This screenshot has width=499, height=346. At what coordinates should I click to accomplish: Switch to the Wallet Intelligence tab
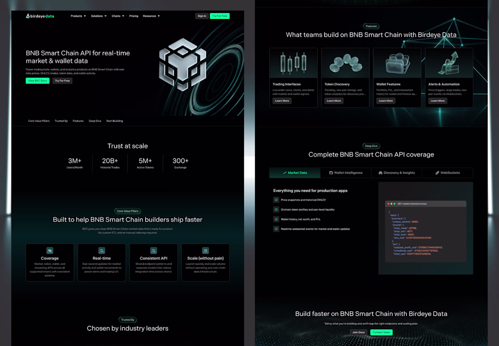coord(346,173)
